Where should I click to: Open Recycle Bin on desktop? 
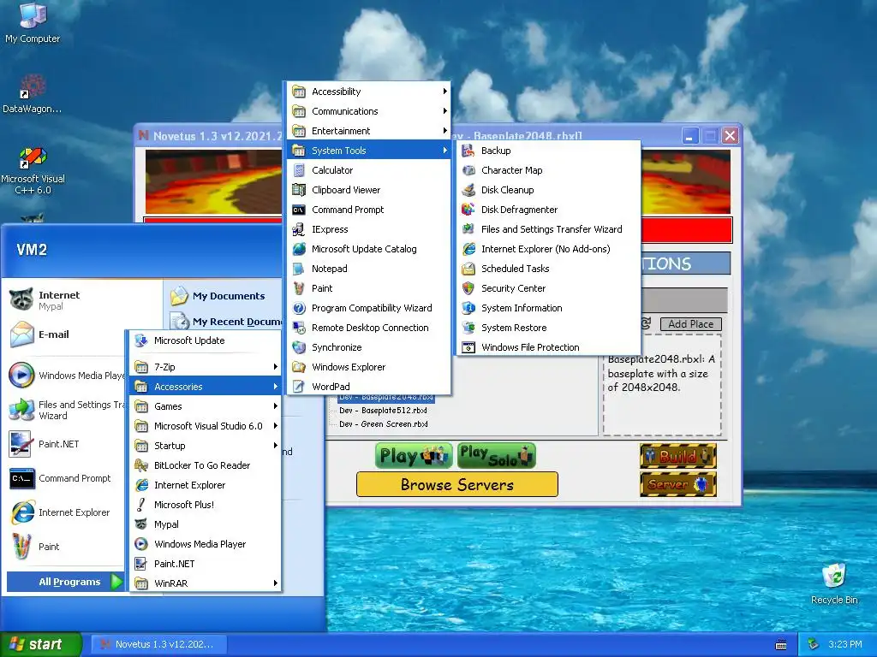(834, 583)
